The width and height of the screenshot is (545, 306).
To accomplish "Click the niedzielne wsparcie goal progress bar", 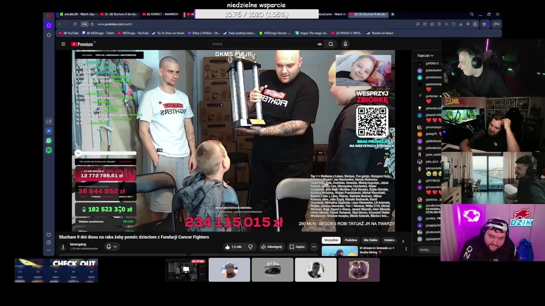I will coord(256,14).
